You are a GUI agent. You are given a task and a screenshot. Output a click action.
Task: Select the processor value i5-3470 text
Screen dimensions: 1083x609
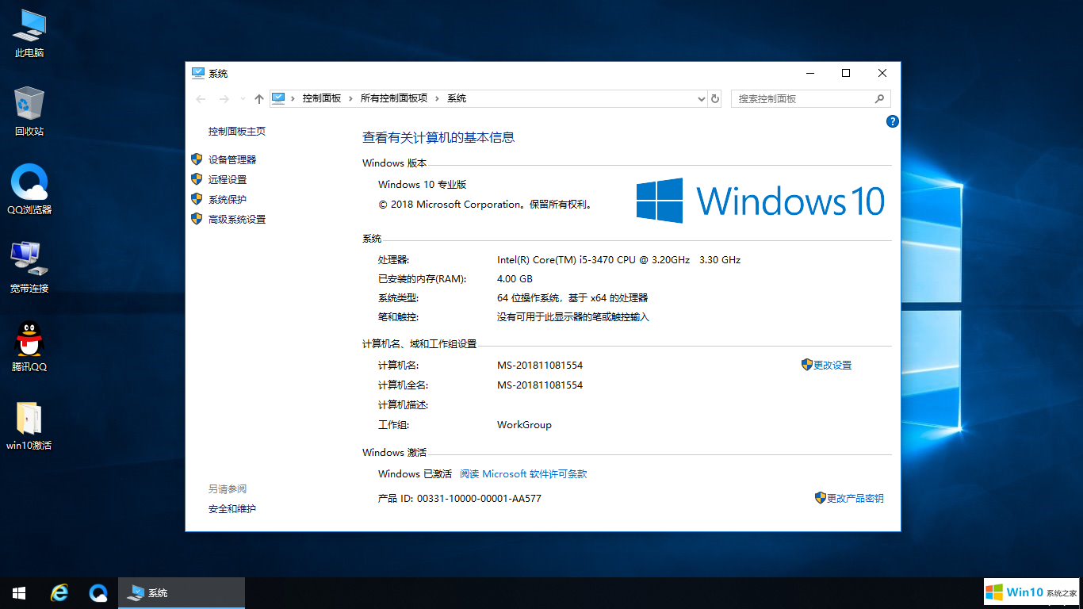click(x=618, y=259)
